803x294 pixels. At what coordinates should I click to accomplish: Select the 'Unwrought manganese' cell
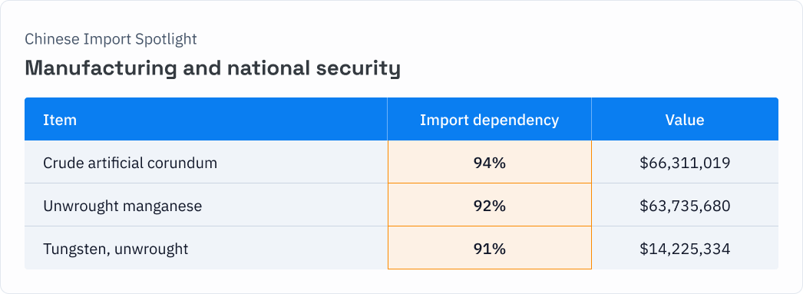(x=206, y=206)
